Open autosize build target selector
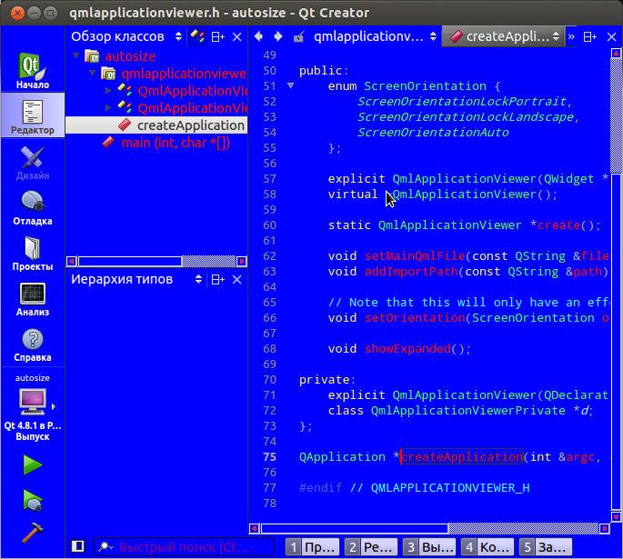Image resolution: width=623 pixels, height=559 pixels. click(33, 406)
